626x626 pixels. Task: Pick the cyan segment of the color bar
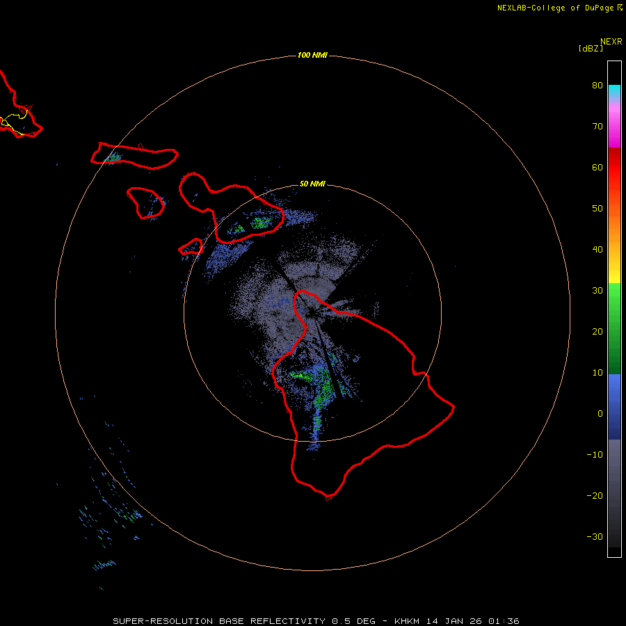(614, 90)
